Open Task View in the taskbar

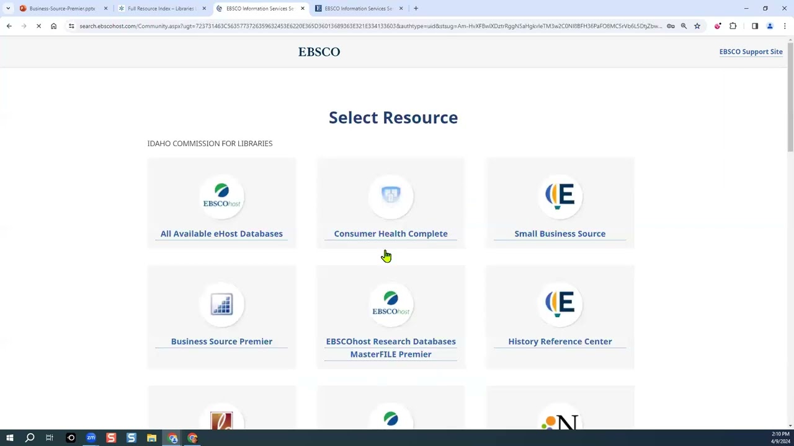coord(50,438)
